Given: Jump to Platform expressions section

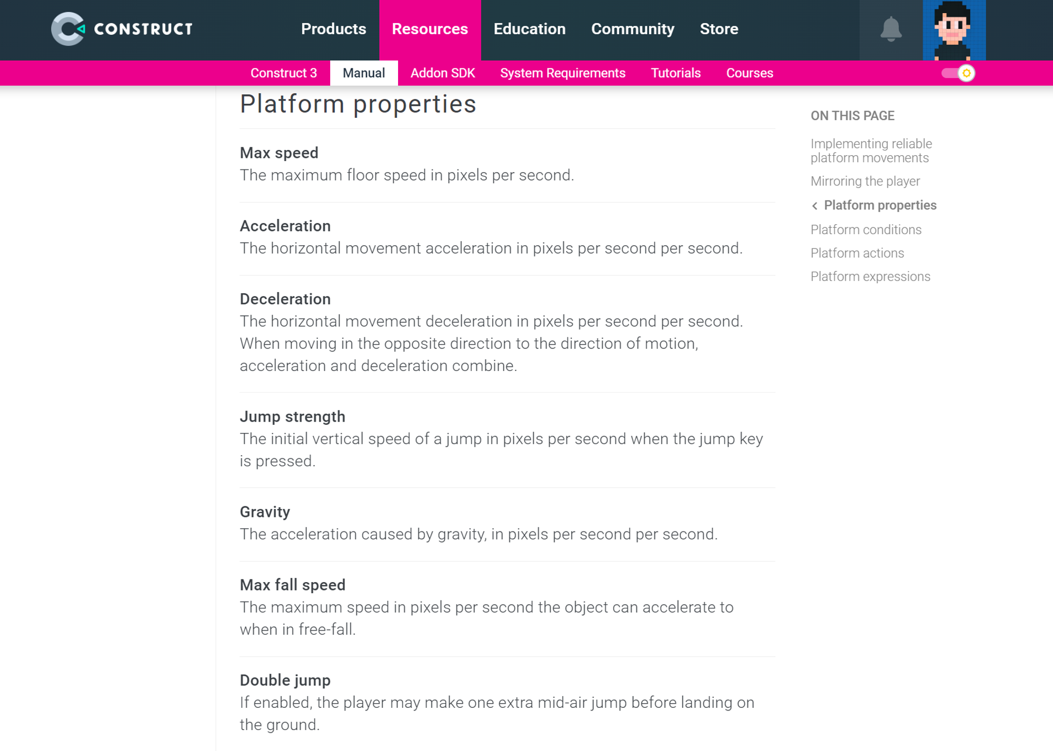Looking at the screenshot, I should 870,276.
